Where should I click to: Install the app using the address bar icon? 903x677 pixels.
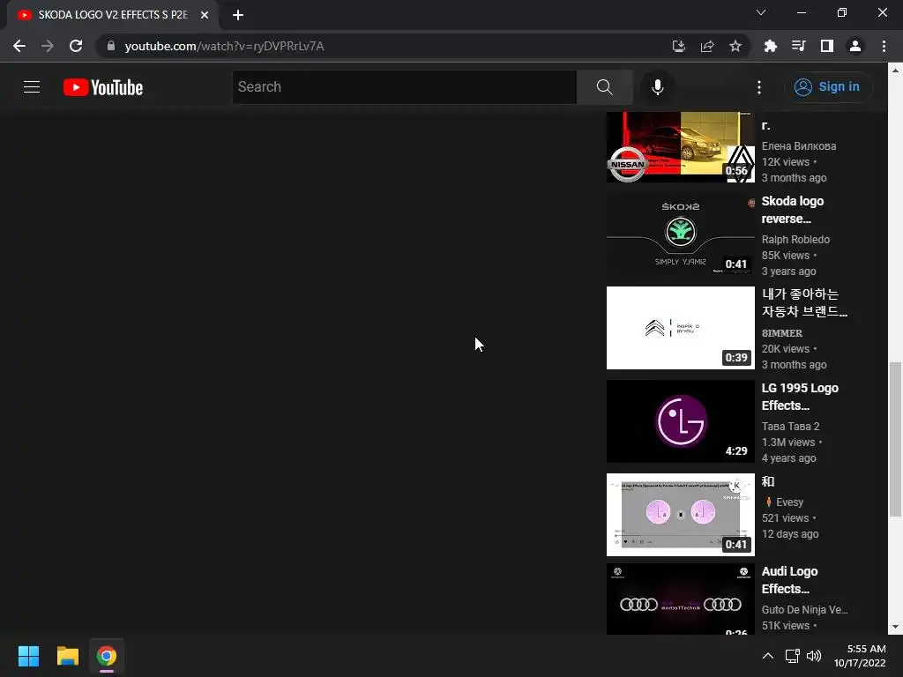pyautogui.click(x=679, y=46)
